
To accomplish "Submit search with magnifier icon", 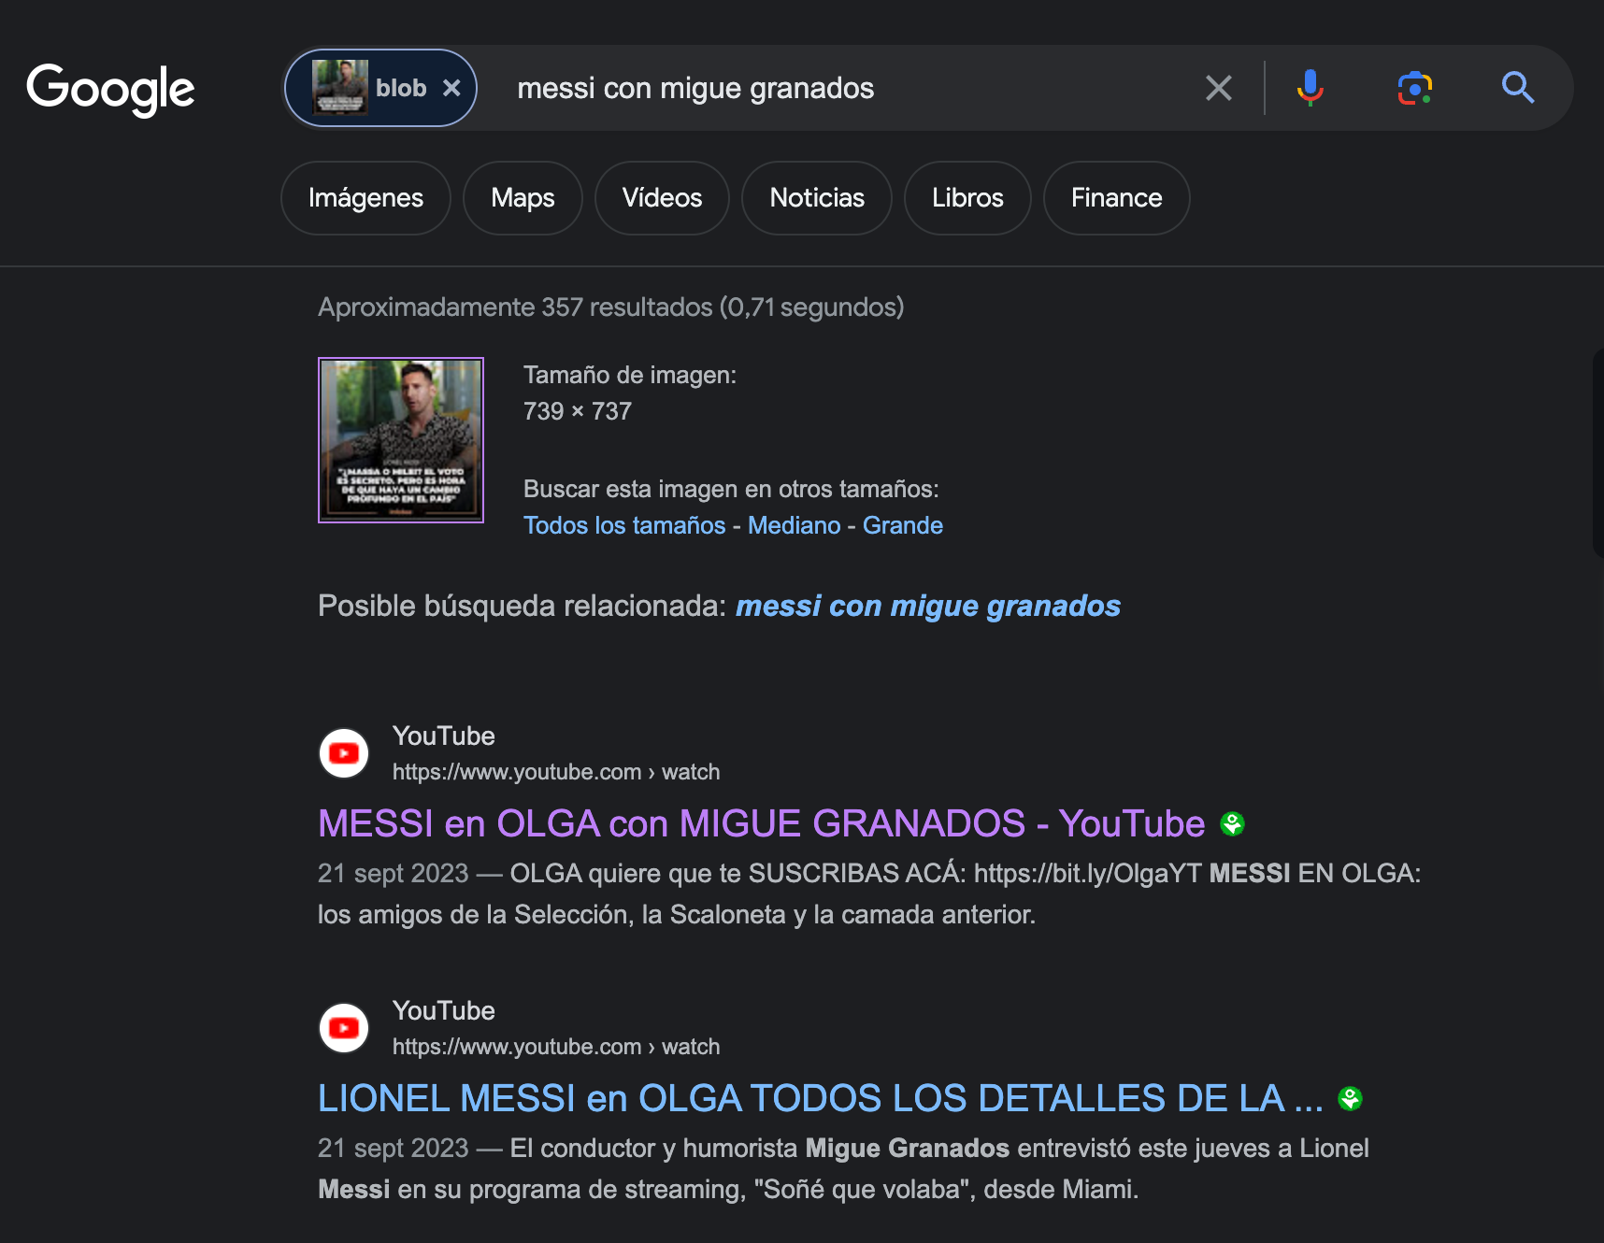I will pyautogui.click(x=1517, y=88).
